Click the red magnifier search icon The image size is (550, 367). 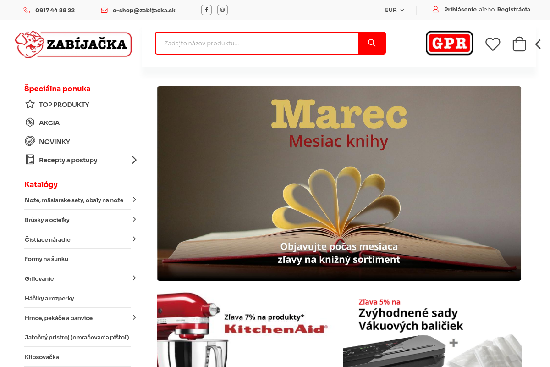click(371, 43)
